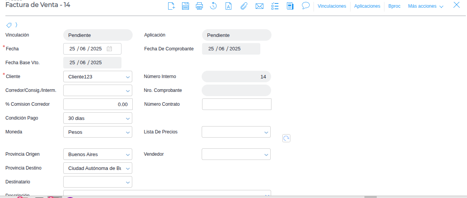Image resolution: width=467 pixels, height=198 pixels.
Task: Open the Lista De Precios dropdown
Action: click(236, 132)
